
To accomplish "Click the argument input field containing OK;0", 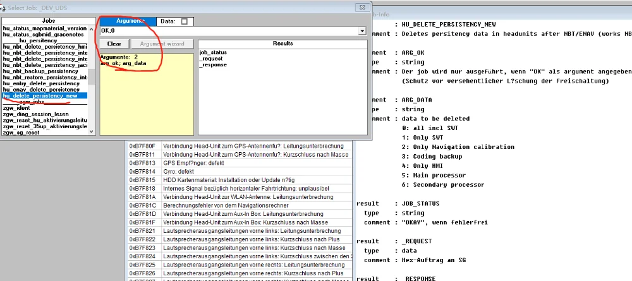I will click(x=229, y=30).
